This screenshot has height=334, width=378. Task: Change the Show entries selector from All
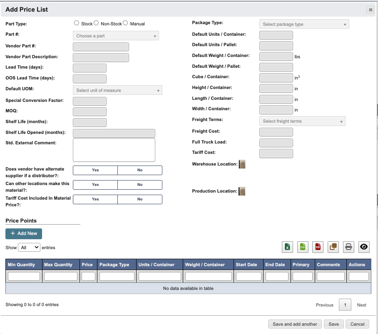pyautogui.click(x=29, y=247)
